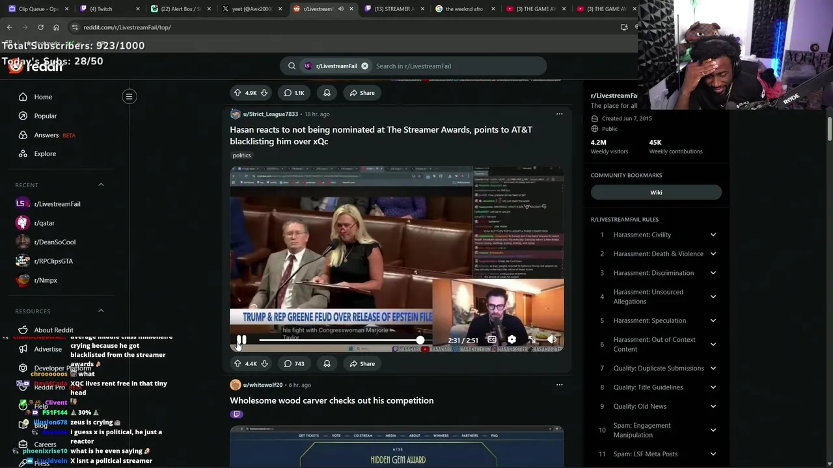Open more options for Hasan post

click(559, 114)
